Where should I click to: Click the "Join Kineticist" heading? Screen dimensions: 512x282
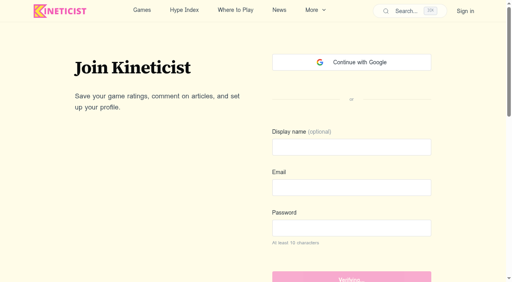pyautogui.click(x=133, y=68)
